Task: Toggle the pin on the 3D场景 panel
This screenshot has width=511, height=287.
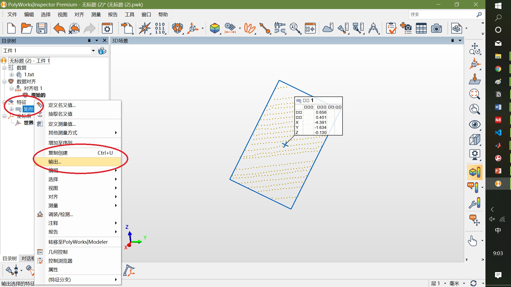Action: click(x=452, y=40)
